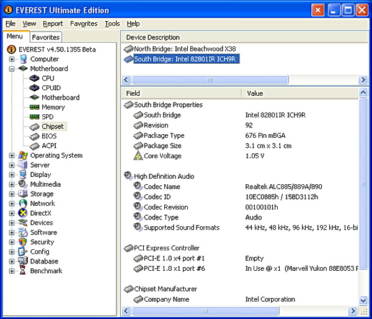This screenshot has width=372, height=319.
Task: Click the Server icon
Action: (23, 165)
